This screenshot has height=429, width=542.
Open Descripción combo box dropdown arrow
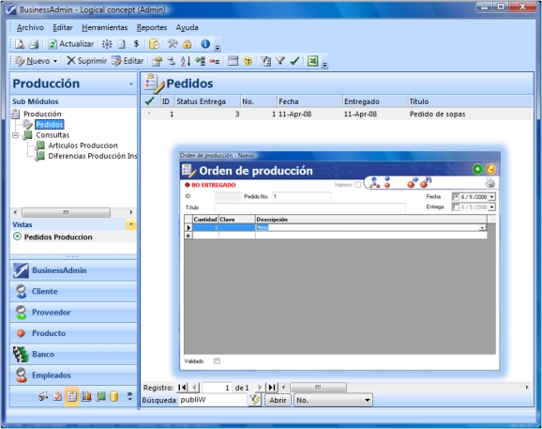(x=482, y=228)
